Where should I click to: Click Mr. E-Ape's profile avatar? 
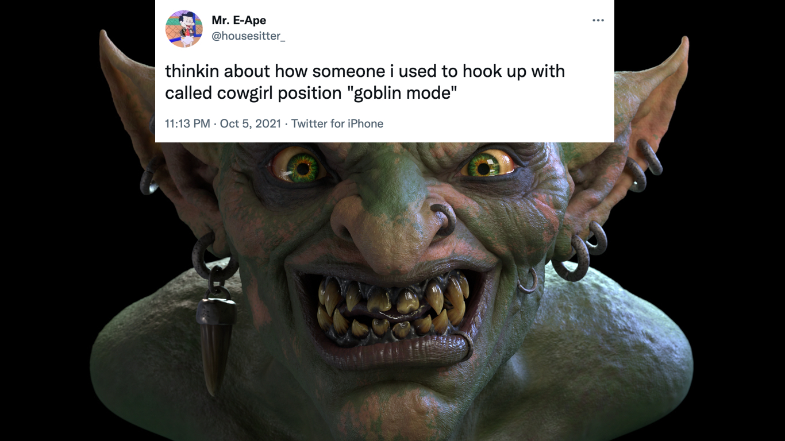click(x=184, y=28)
